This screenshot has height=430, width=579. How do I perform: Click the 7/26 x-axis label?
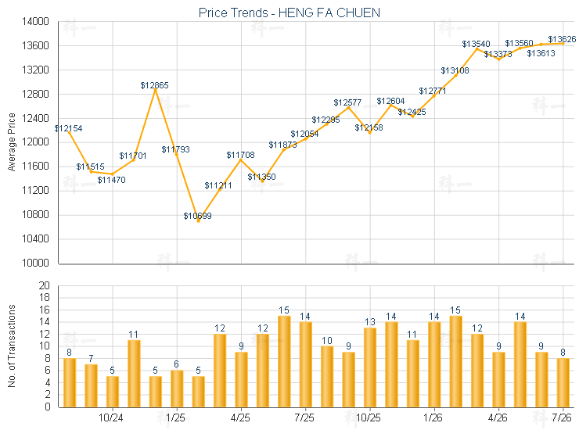point(561,418)
